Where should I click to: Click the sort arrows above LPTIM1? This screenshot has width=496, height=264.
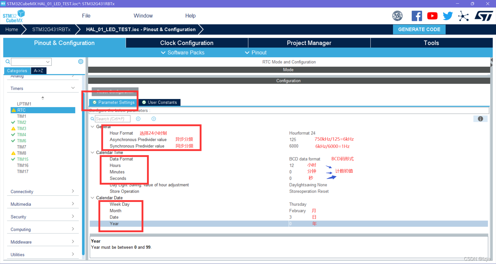(43, 98)
